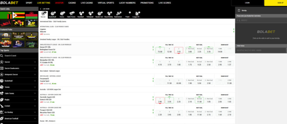The image size is (287, 124).
Task: Click the Cricket sidebar icon
Action: tap(2, 106)
